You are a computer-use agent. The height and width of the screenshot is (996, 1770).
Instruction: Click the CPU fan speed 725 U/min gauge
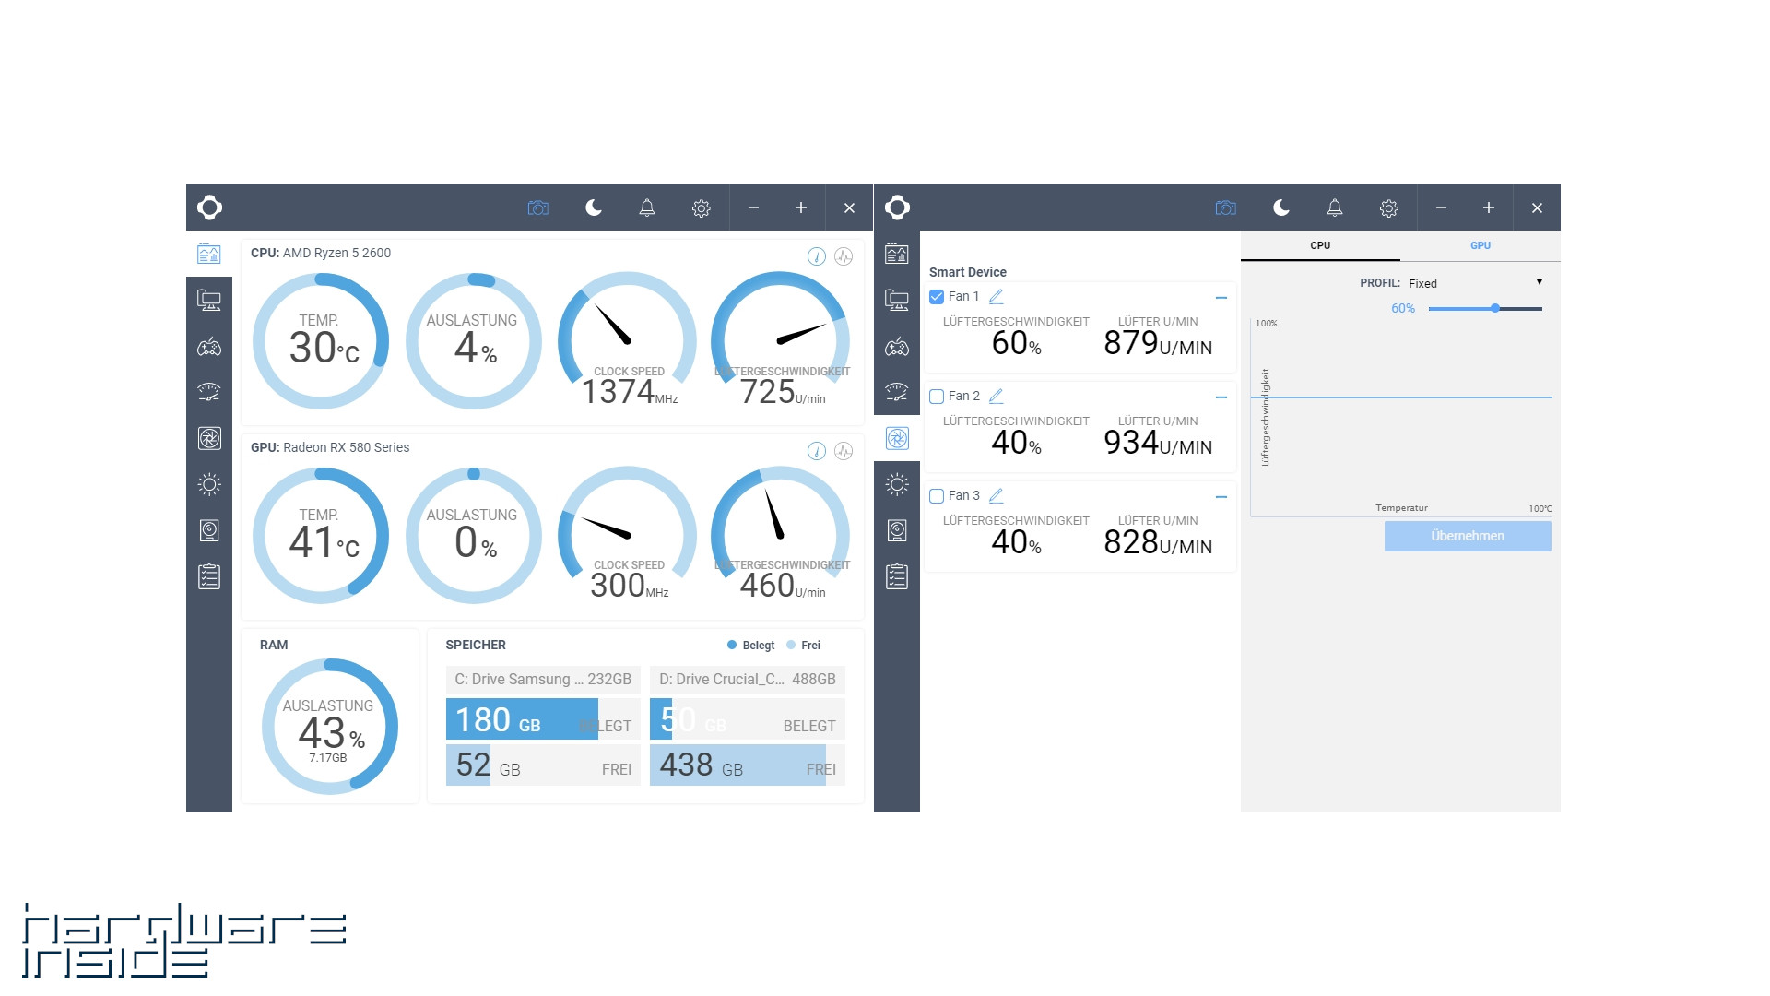[781, 339]
